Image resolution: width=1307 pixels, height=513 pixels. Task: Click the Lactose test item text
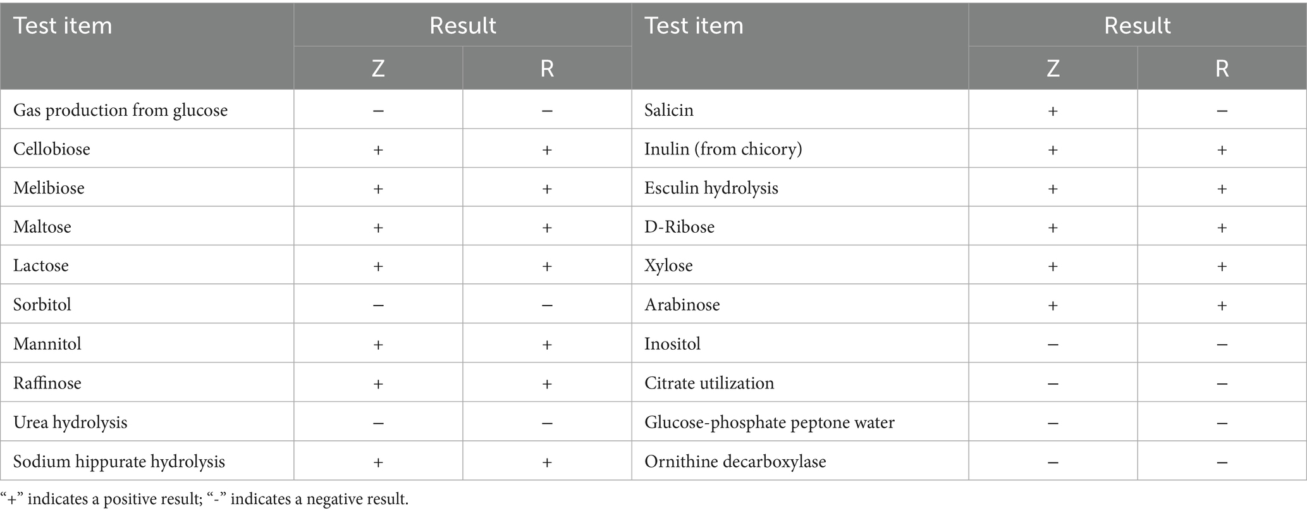(x=41, y=265)
